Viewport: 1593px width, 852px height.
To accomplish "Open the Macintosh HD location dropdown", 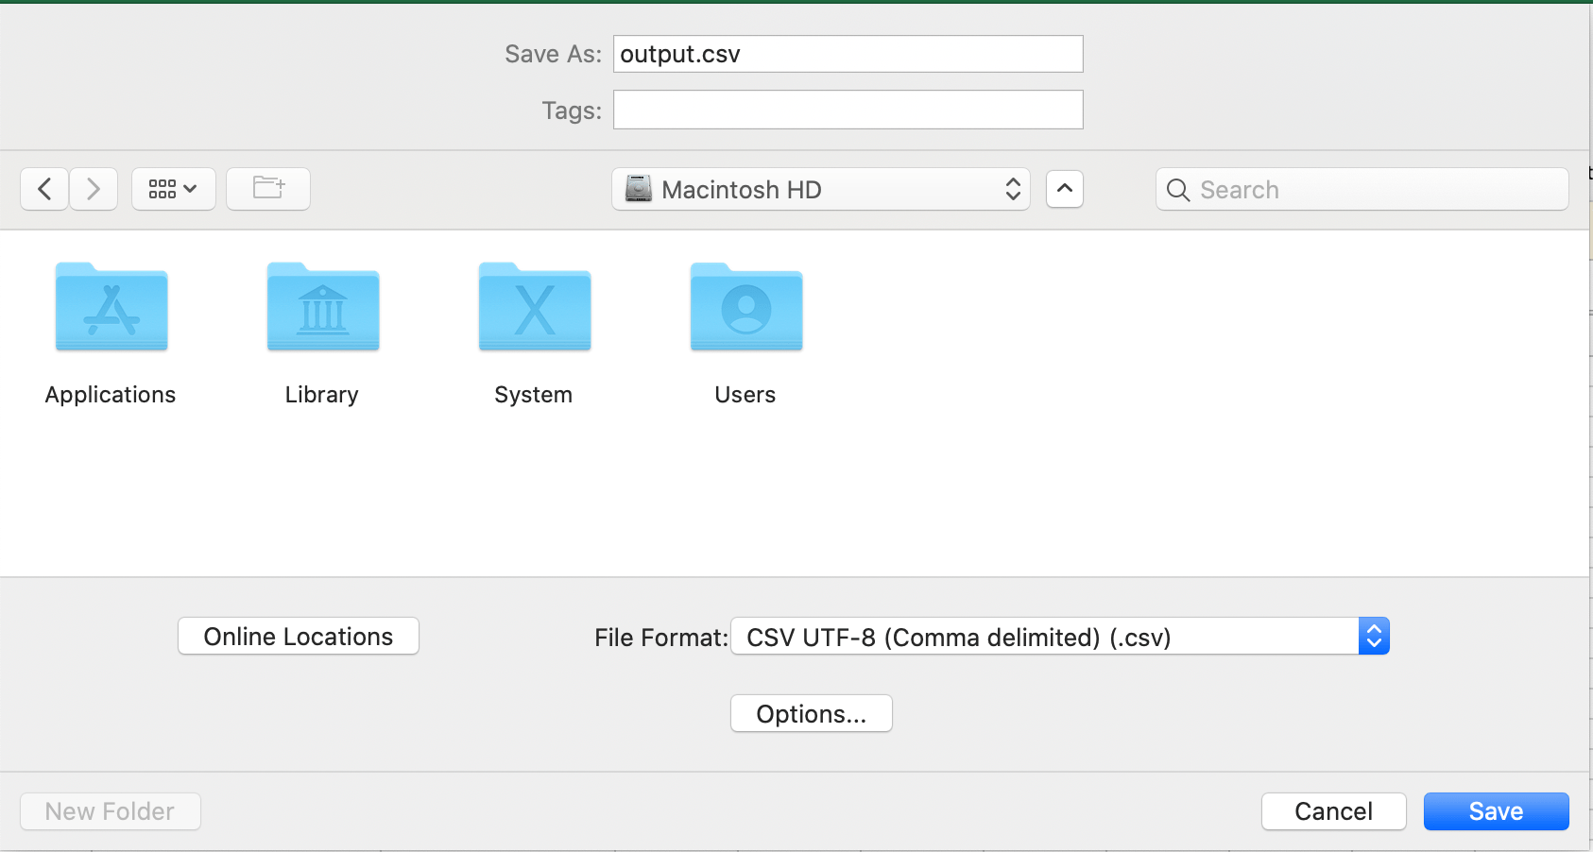I will [820, 189].
